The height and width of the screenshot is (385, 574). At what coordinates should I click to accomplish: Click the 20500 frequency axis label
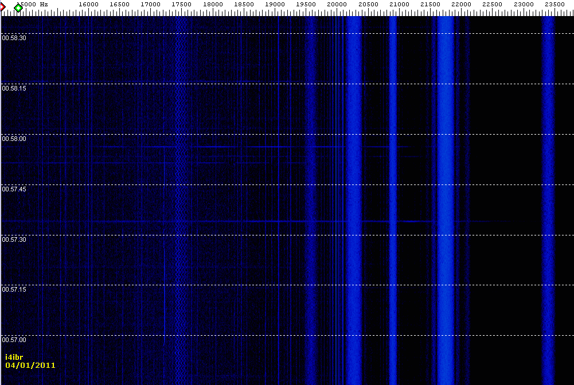tap(368, 5)
